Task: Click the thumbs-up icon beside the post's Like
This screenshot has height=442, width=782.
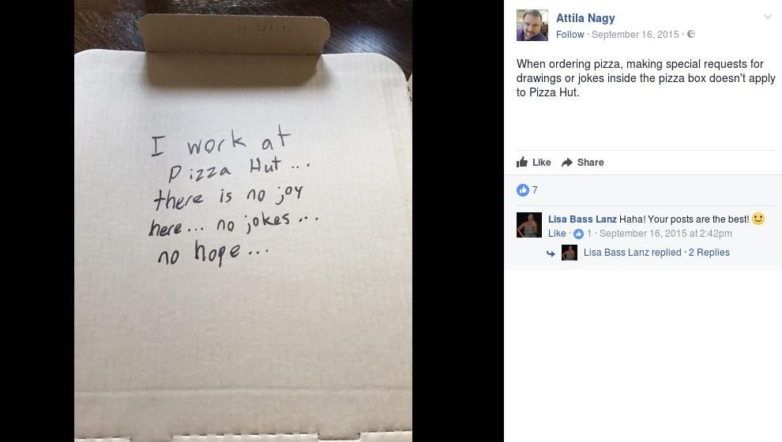Action: coord(522,162)
